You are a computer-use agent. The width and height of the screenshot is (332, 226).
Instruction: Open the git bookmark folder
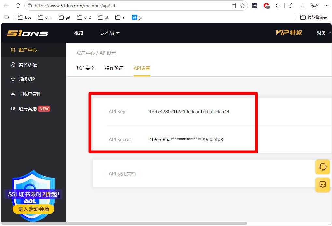tap(64, 17)
